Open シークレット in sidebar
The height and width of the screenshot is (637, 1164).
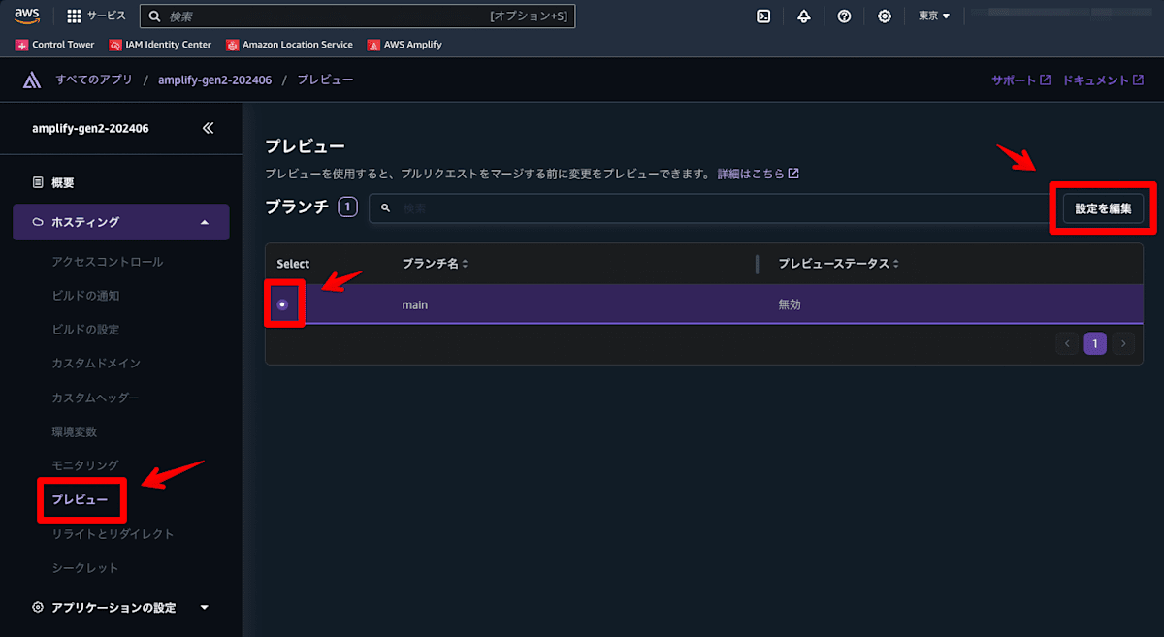[85, 568]
